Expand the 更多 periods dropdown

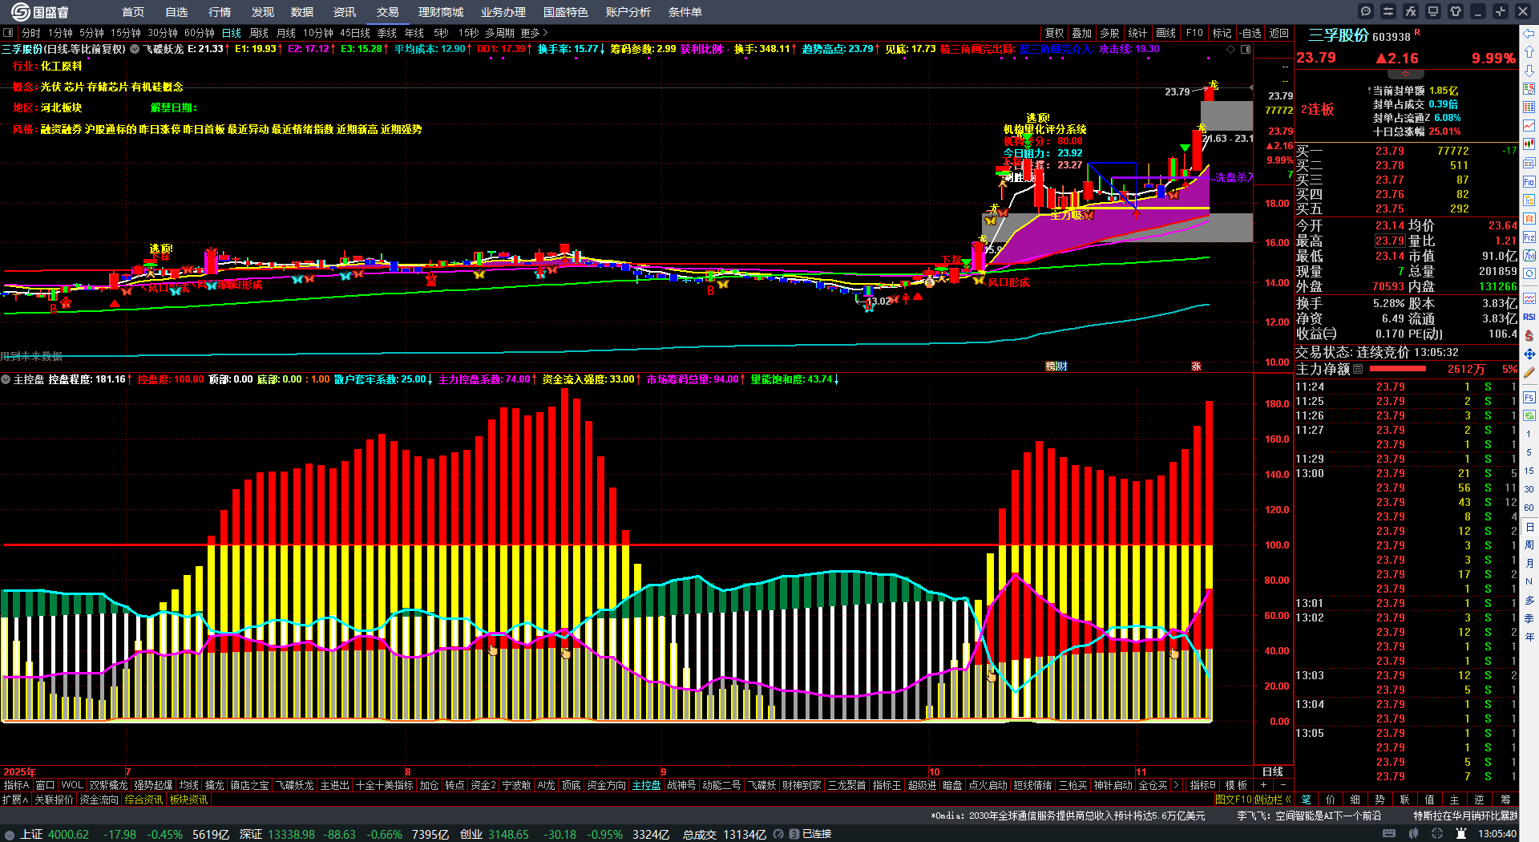click(535, 33)
